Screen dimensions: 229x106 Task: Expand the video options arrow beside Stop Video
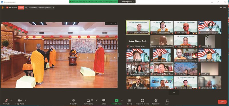coord(25,101)
